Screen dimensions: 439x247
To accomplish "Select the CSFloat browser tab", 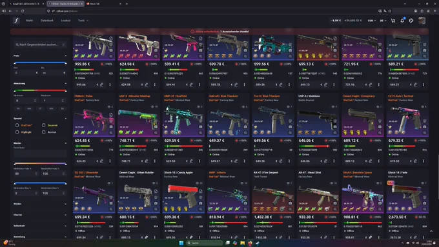I will tap(65, 4).
